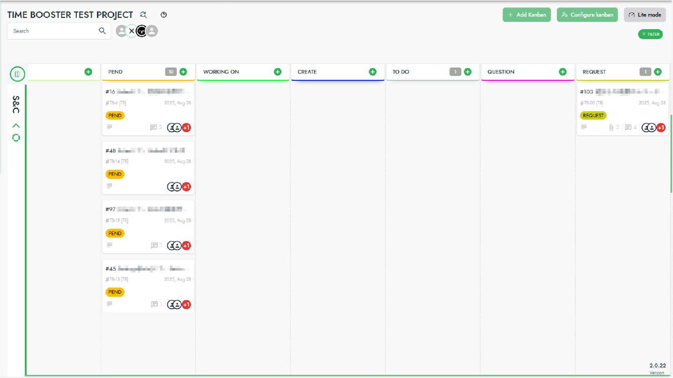Click the yellow PEND label on card #97
The image size is (673, 378).
115,233
